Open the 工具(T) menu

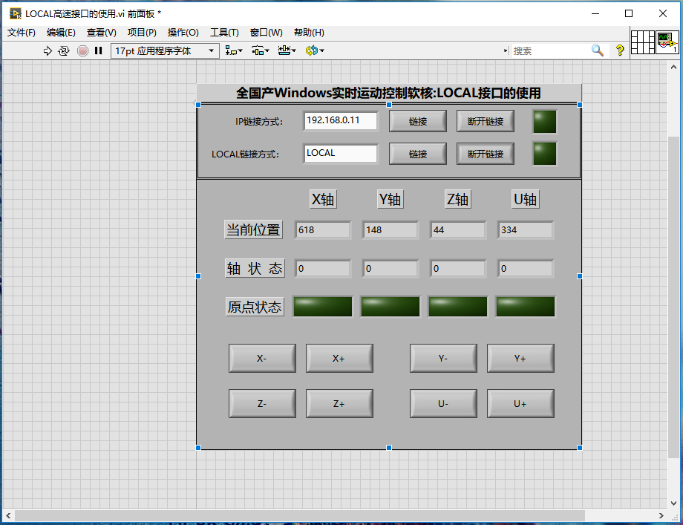click(224, 32)
